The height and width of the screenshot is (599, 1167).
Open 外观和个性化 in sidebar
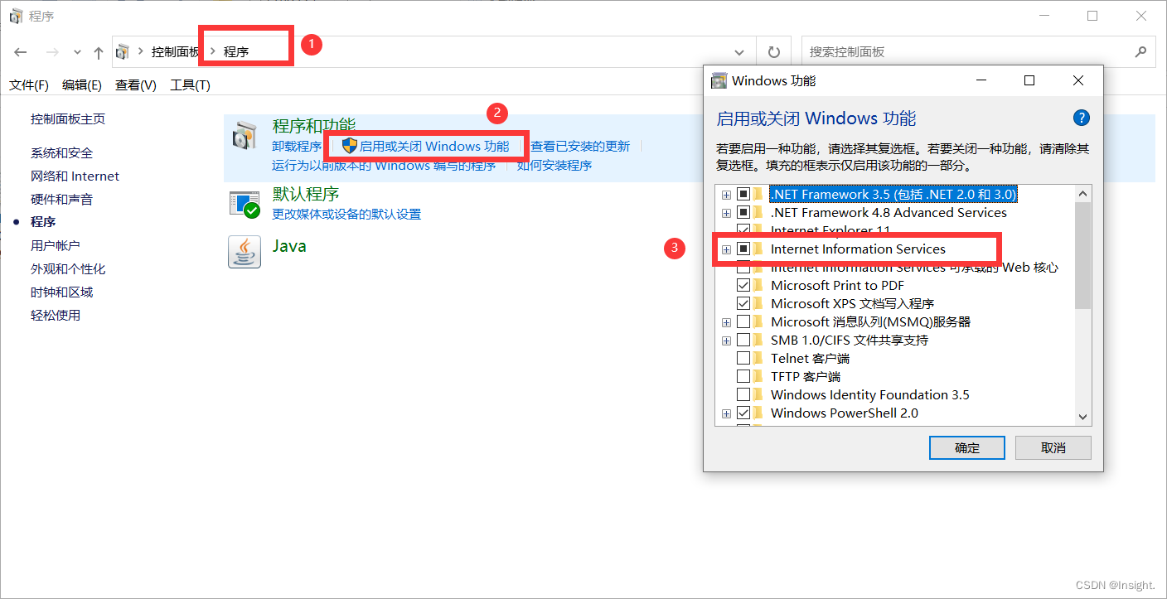pos(68,268)
